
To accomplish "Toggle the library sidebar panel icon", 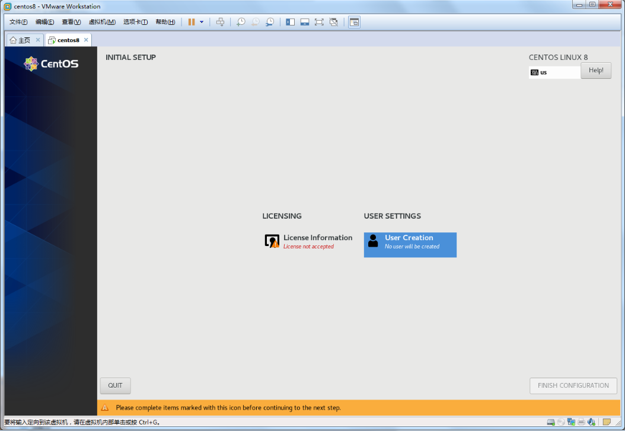I will point(290,22).
